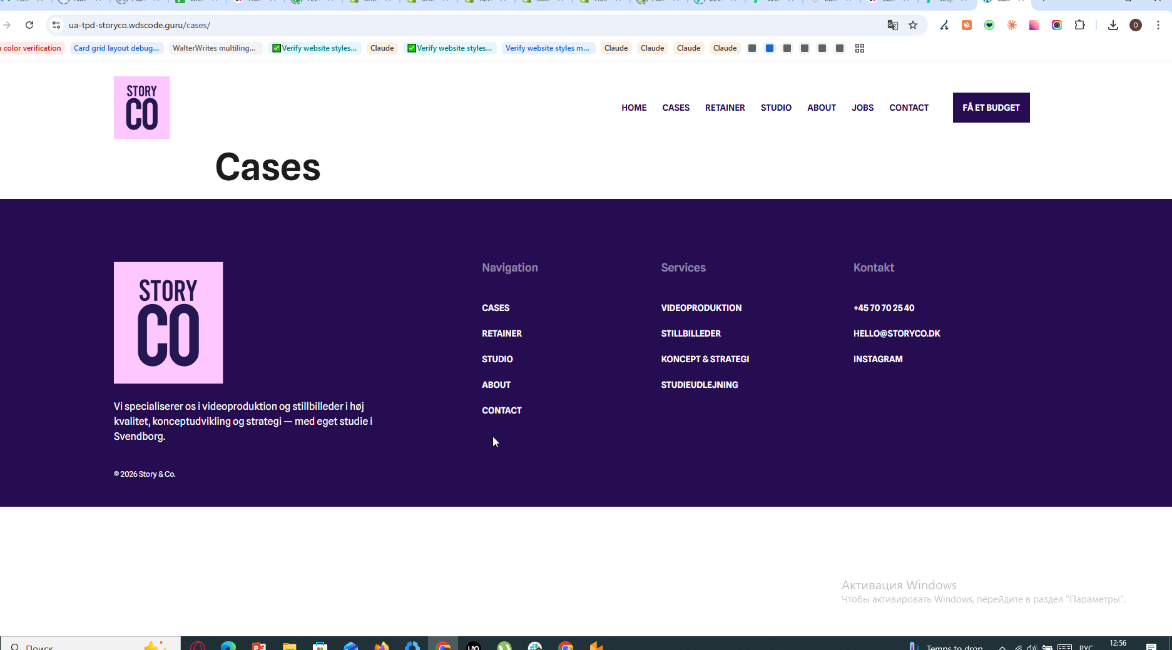
Task: Click the 'Cases' page heading
Action: click(268, 167)
